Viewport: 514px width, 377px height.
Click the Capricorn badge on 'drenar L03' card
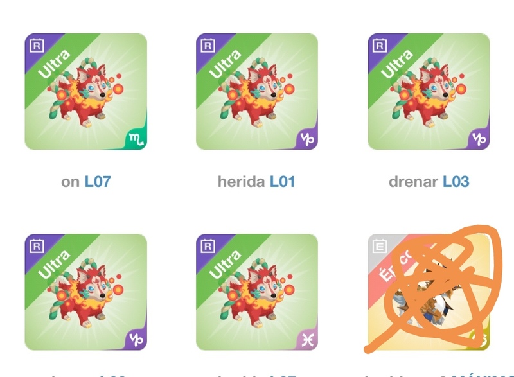pyautogui.click(x=479, y=139)
